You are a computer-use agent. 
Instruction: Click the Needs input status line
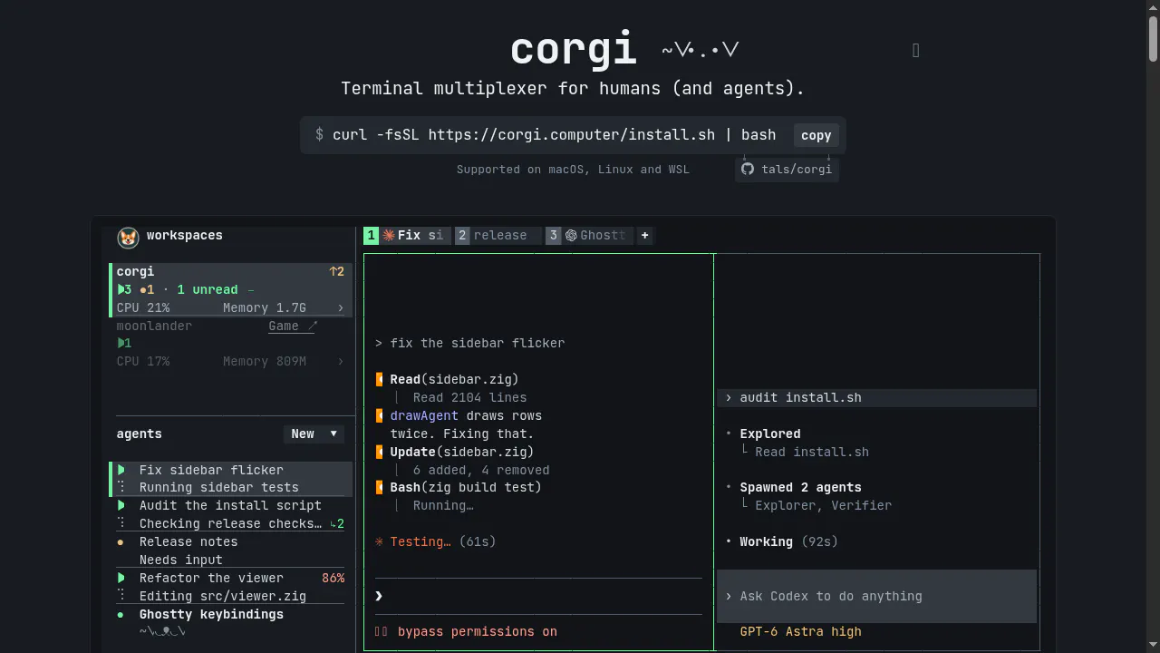tap(181, 560)
